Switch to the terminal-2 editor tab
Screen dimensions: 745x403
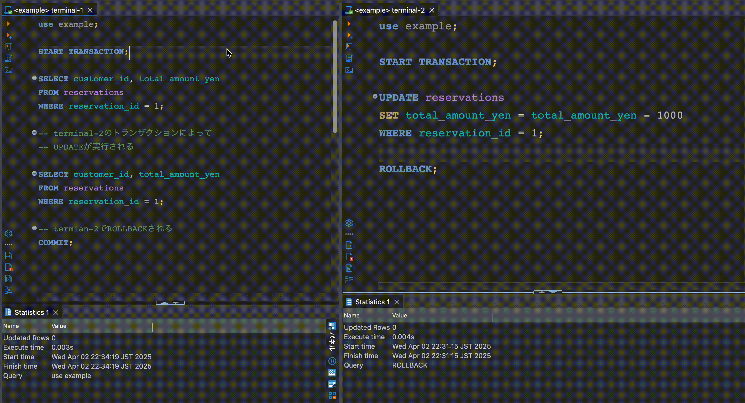[389, 10]
